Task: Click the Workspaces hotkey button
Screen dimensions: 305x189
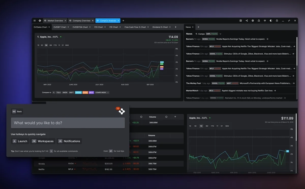Action: [x=43, y=141]
